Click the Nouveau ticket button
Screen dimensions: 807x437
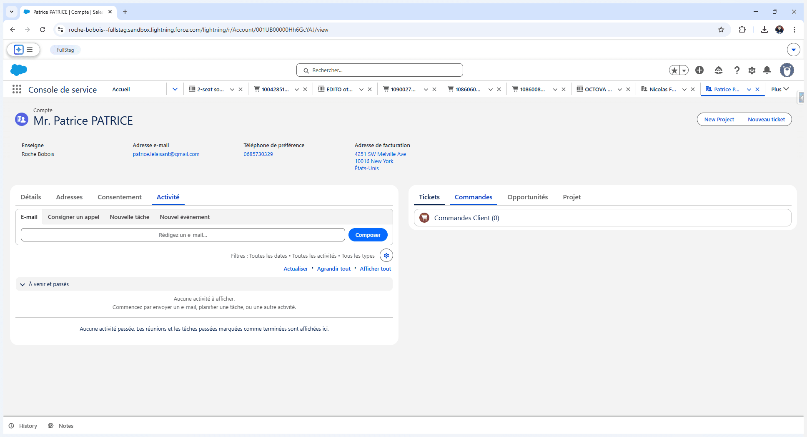[766, 119]
